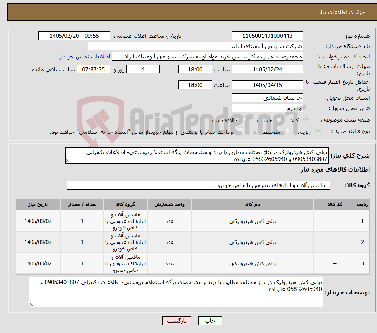Click the گروه کالا table column header
Screen dimensions: 377x333
(x=126, y=204)
